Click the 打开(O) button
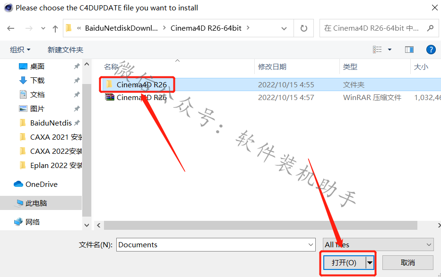The image size is (441, 277). tap(344, 263)
